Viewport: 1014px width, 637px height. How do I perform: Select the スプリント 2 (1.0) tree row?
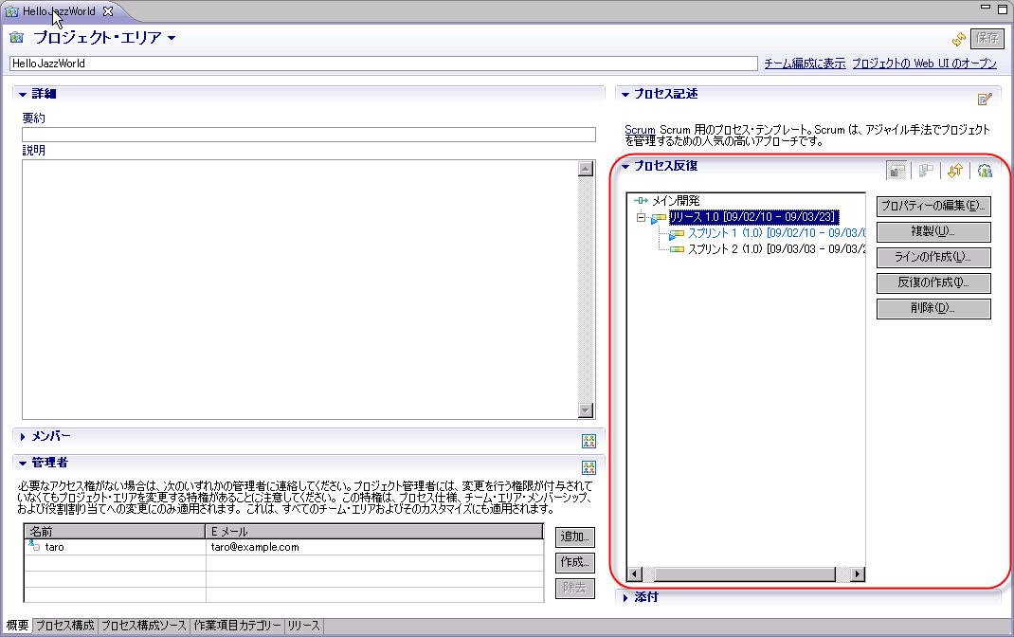click(x=777, y=249)
